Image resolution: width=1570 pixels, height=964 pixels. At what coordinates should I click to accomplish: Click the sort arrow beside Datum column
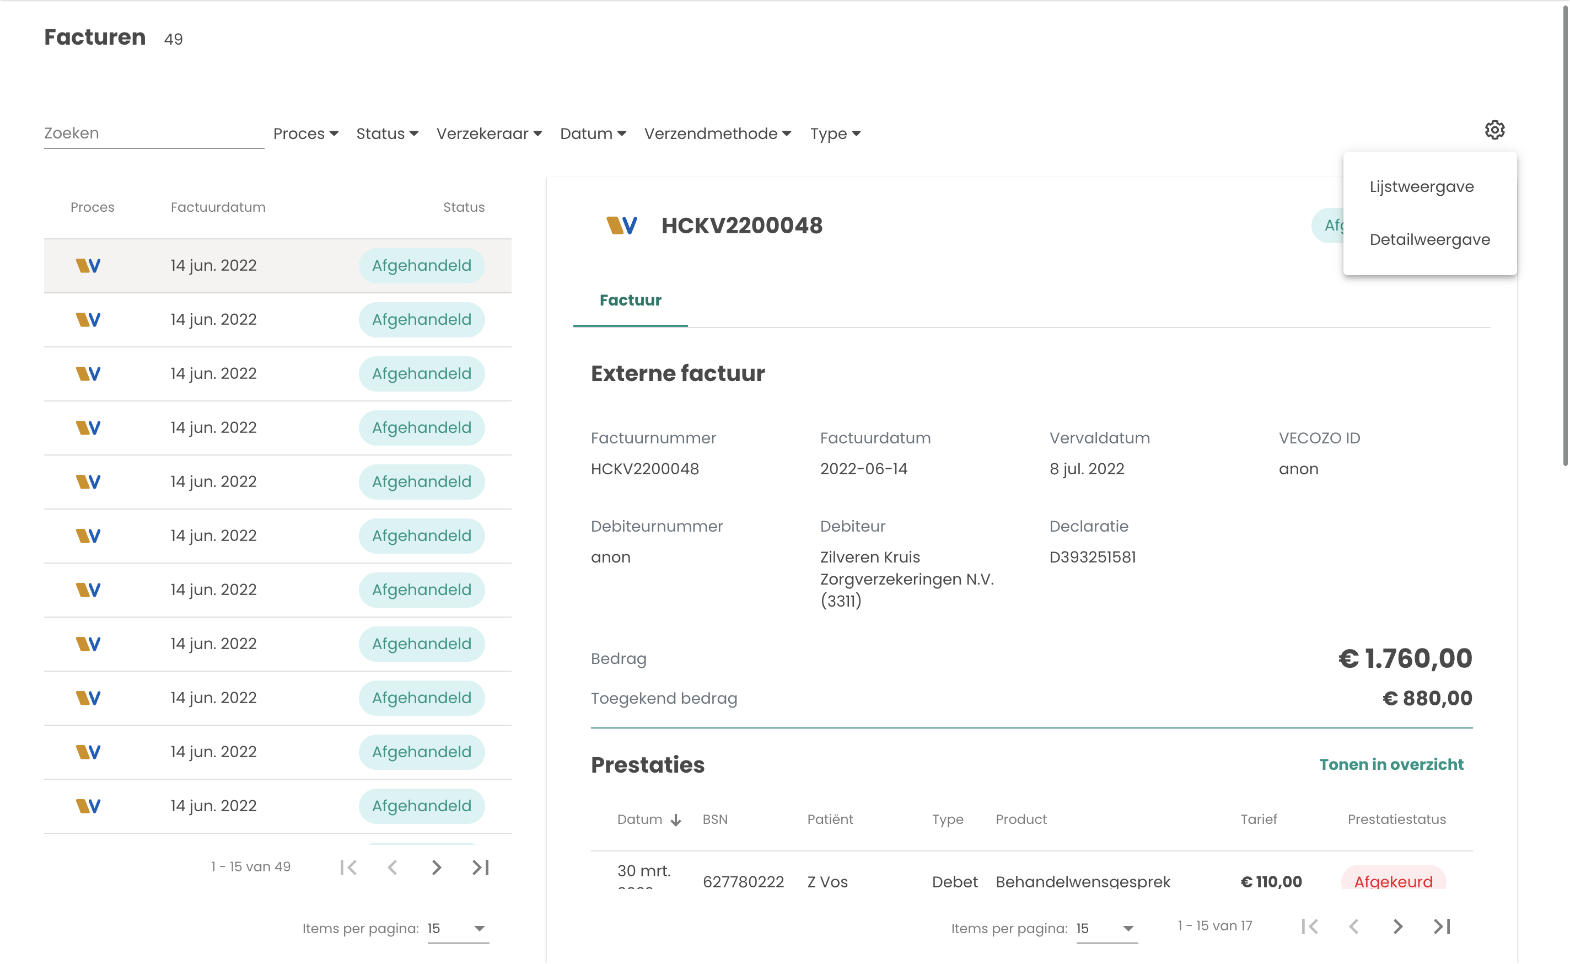click(676, 820)
